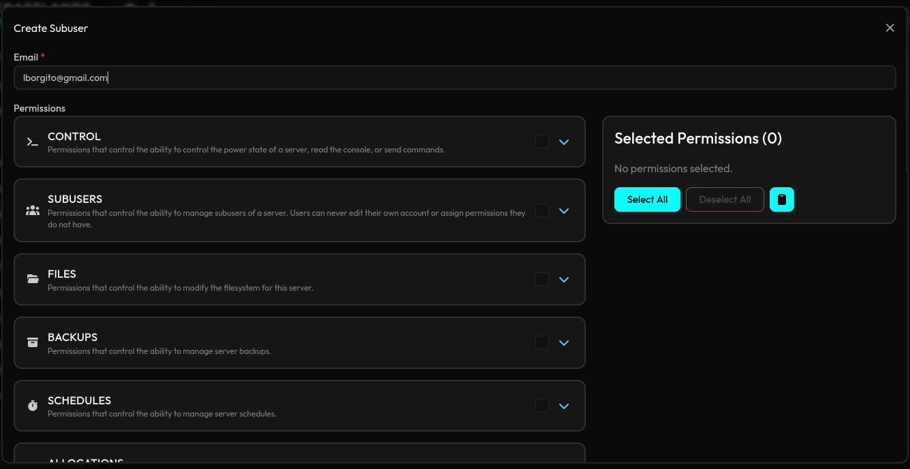Viewport: 910px width, 469px height.
Task: Check the BACKUPS permissions checkbox
Action: click(x=542, y=342)
